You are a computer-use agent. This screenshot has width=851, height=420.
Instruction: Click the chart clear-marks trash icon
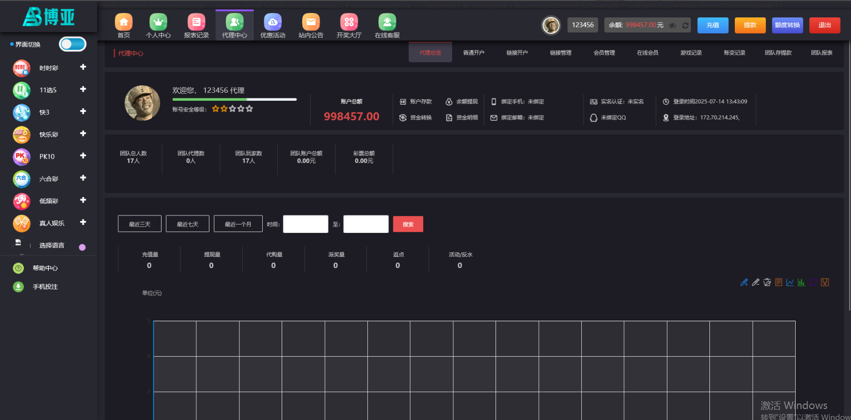(x=767, y=282)
